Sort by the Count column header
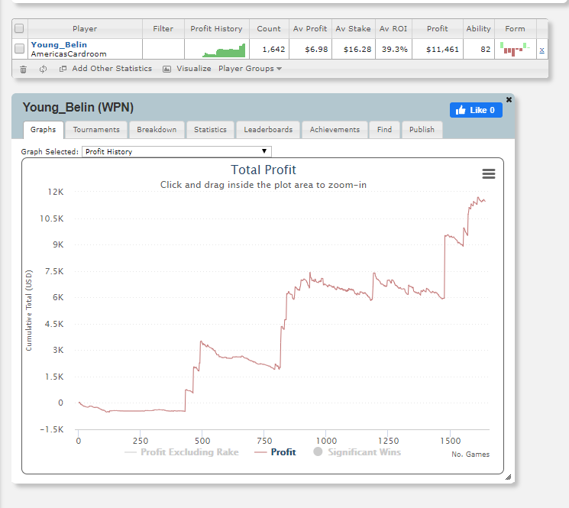The width and height of the screenshot is (569, 508). coord(269,29)
